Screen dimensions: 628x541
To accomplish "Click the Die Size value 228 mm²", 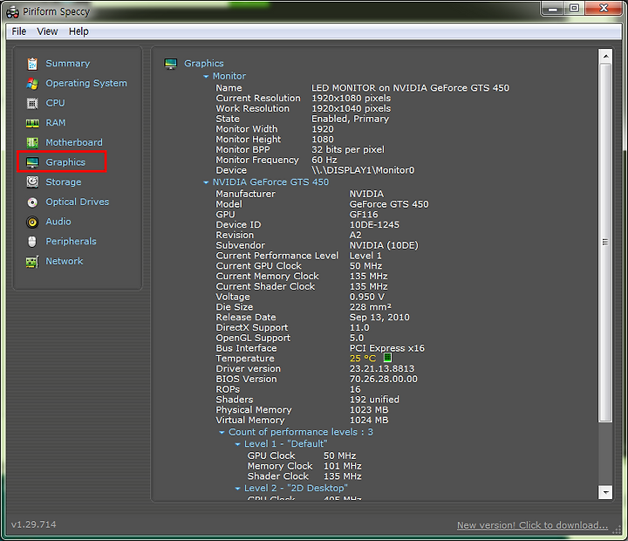I will pyautogui.click(x=371, y=307).
